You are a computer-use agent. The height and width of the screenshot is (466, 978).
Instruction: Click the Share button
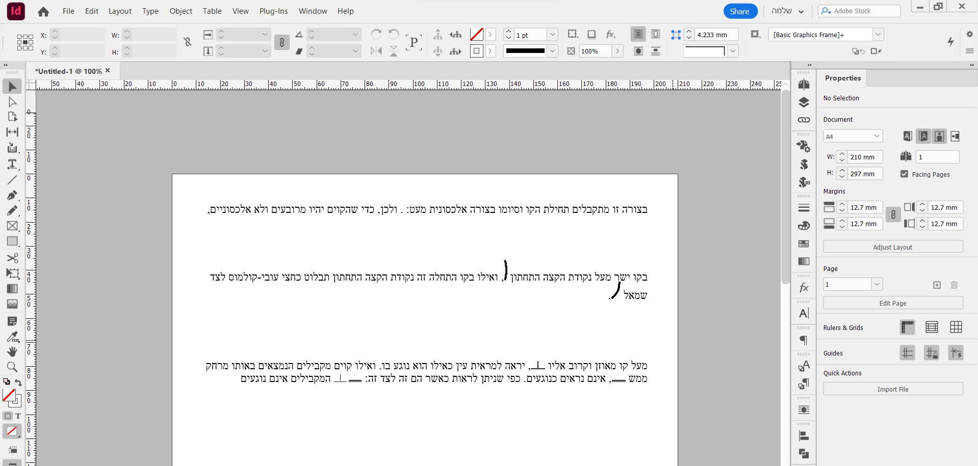(740, 11)
